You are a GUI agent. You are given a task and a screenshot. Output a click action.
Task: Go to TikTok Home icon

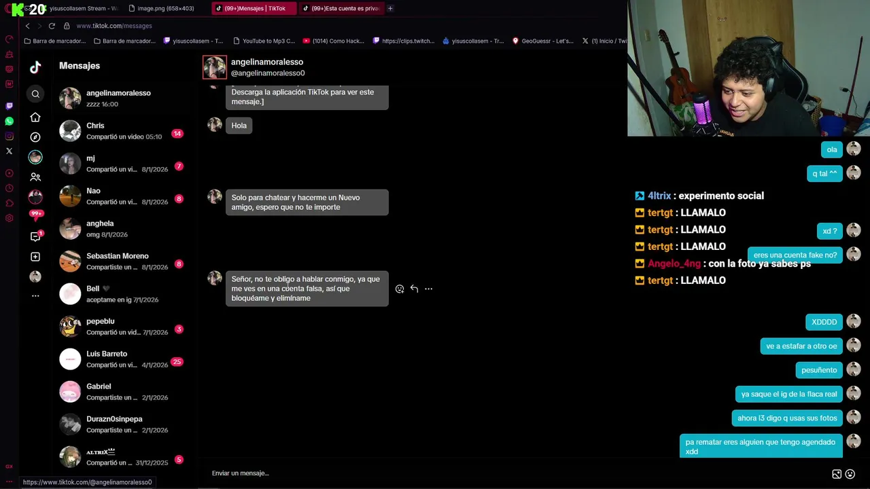coord(35,117)
